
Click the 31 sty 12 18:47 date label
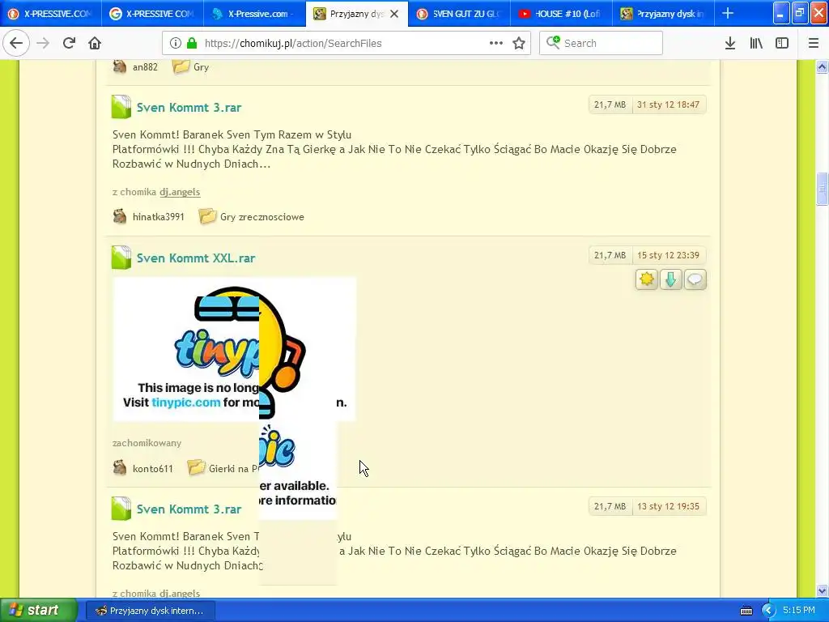(x=668, y=104)
